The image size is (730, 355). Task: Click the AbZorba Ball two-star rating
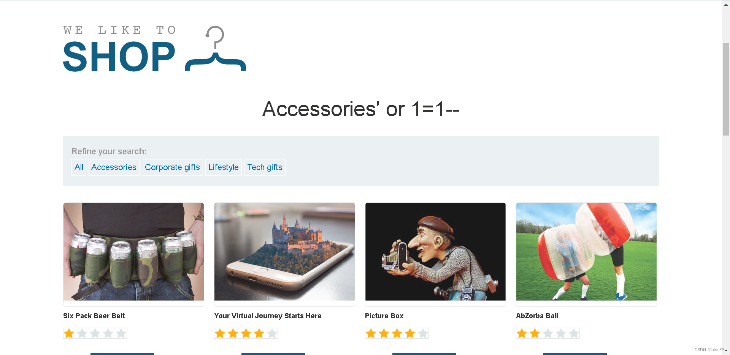coord(548,333)
